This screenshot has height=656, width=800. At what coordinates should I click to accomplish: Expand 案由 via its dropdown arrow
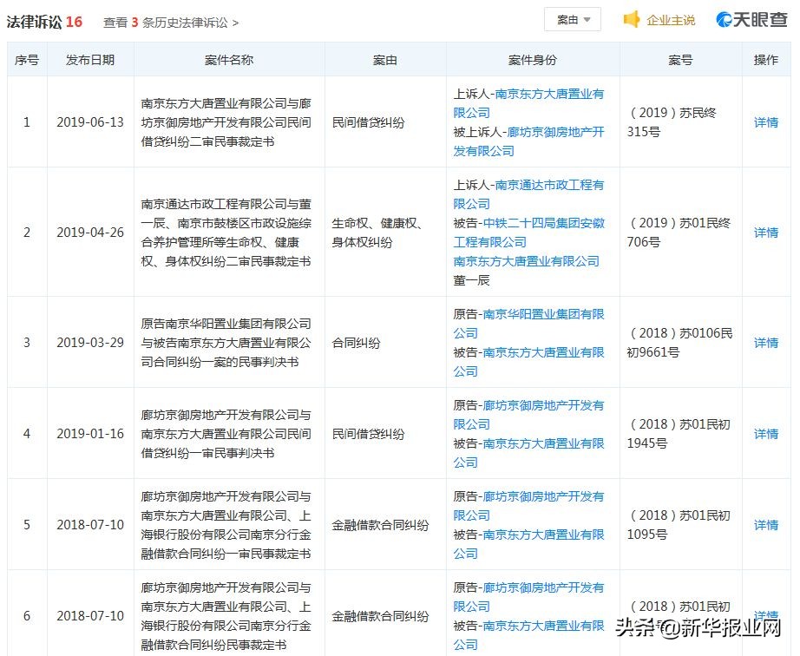[x=587, y=19]
